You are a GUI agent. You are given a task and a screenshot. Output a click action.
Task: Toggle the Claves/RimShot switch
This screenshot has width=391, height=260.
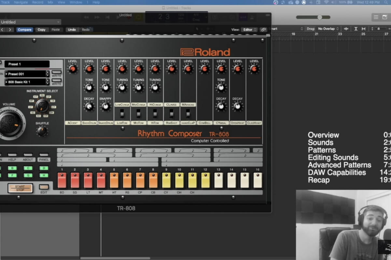click(172, 113)
